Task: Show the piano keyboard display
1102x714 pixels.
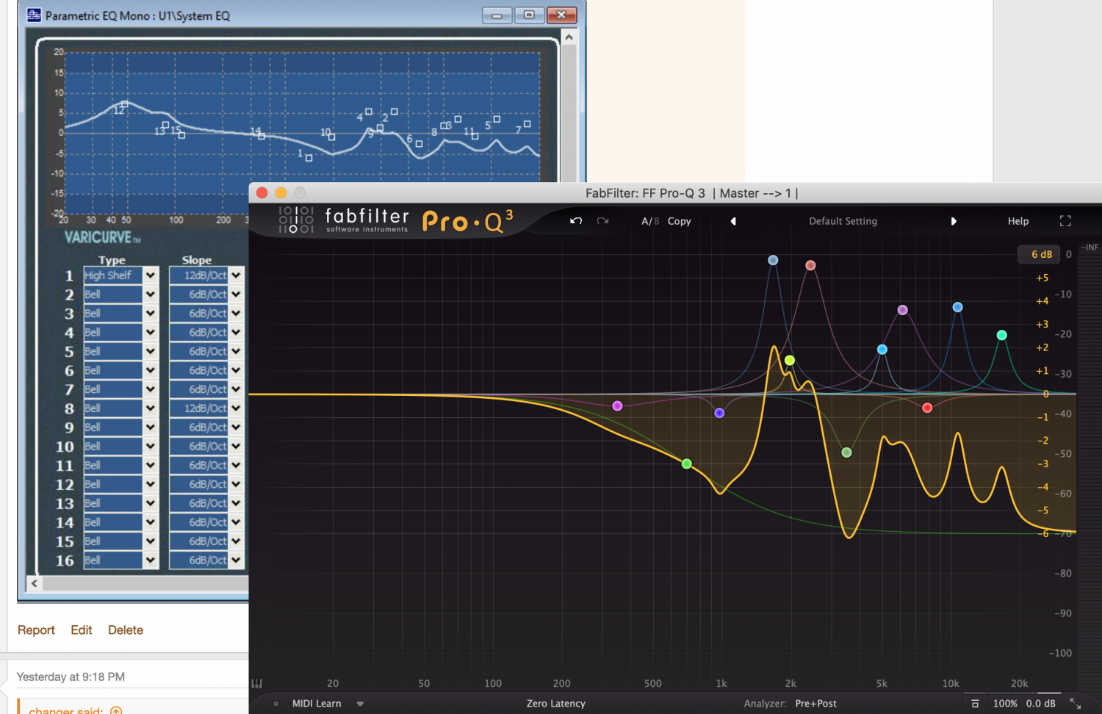Action: (x=257, y=684)
